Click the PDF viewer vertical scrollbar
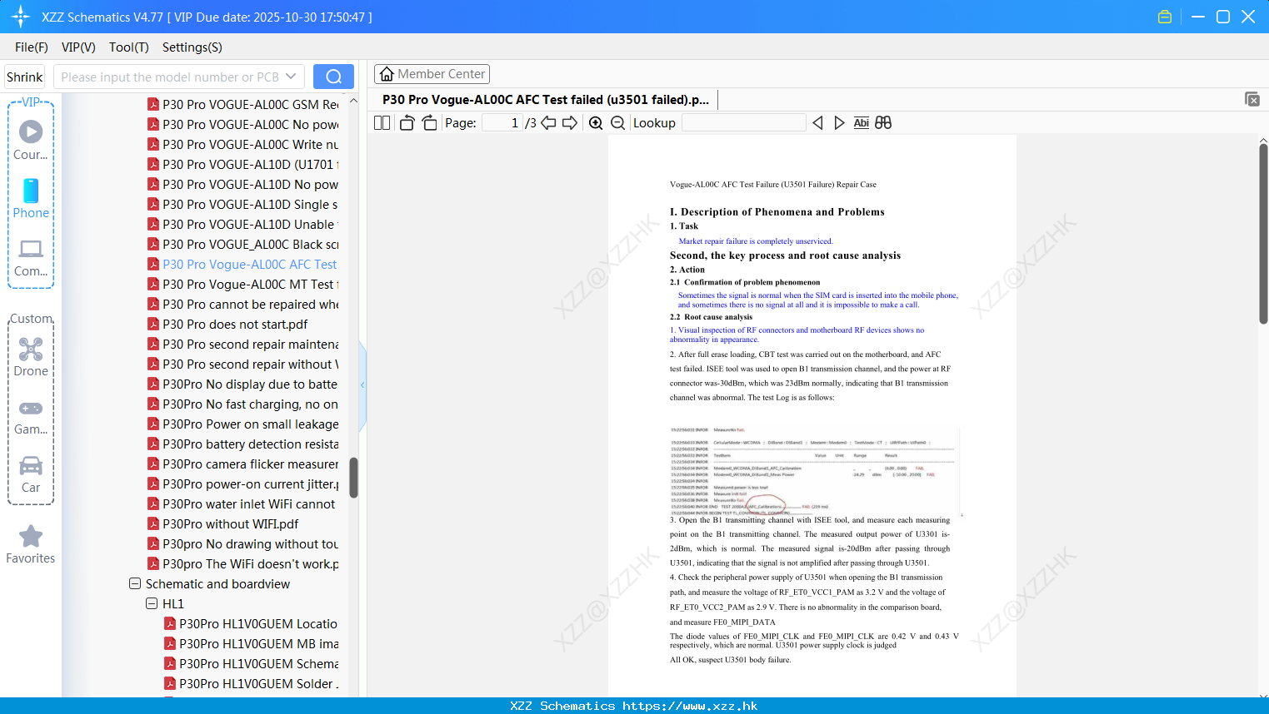The height and width of the screenshot is (714, 1269). point(1263,233)
